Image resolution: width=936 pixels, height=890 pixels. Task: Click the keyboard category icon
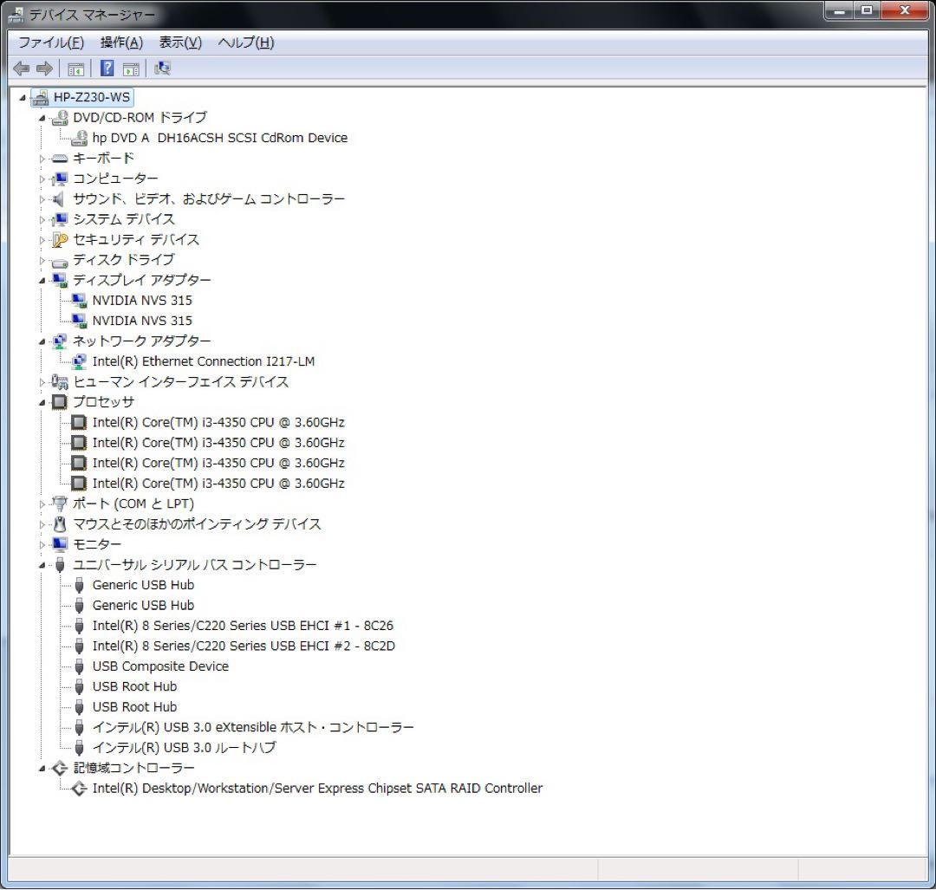(x=60, y=159)
